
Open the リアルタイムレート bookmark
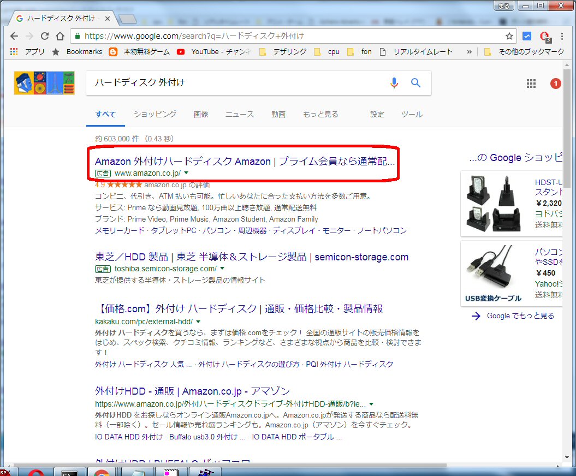pos(416,52)
